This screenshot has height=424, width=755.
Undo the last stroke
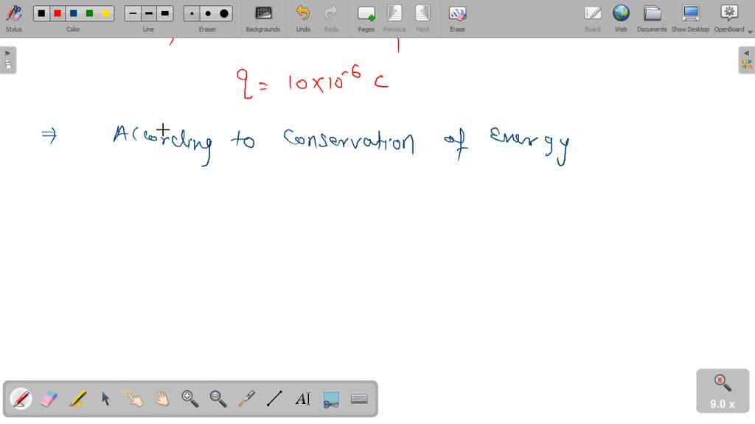click(x=302, y=18)
